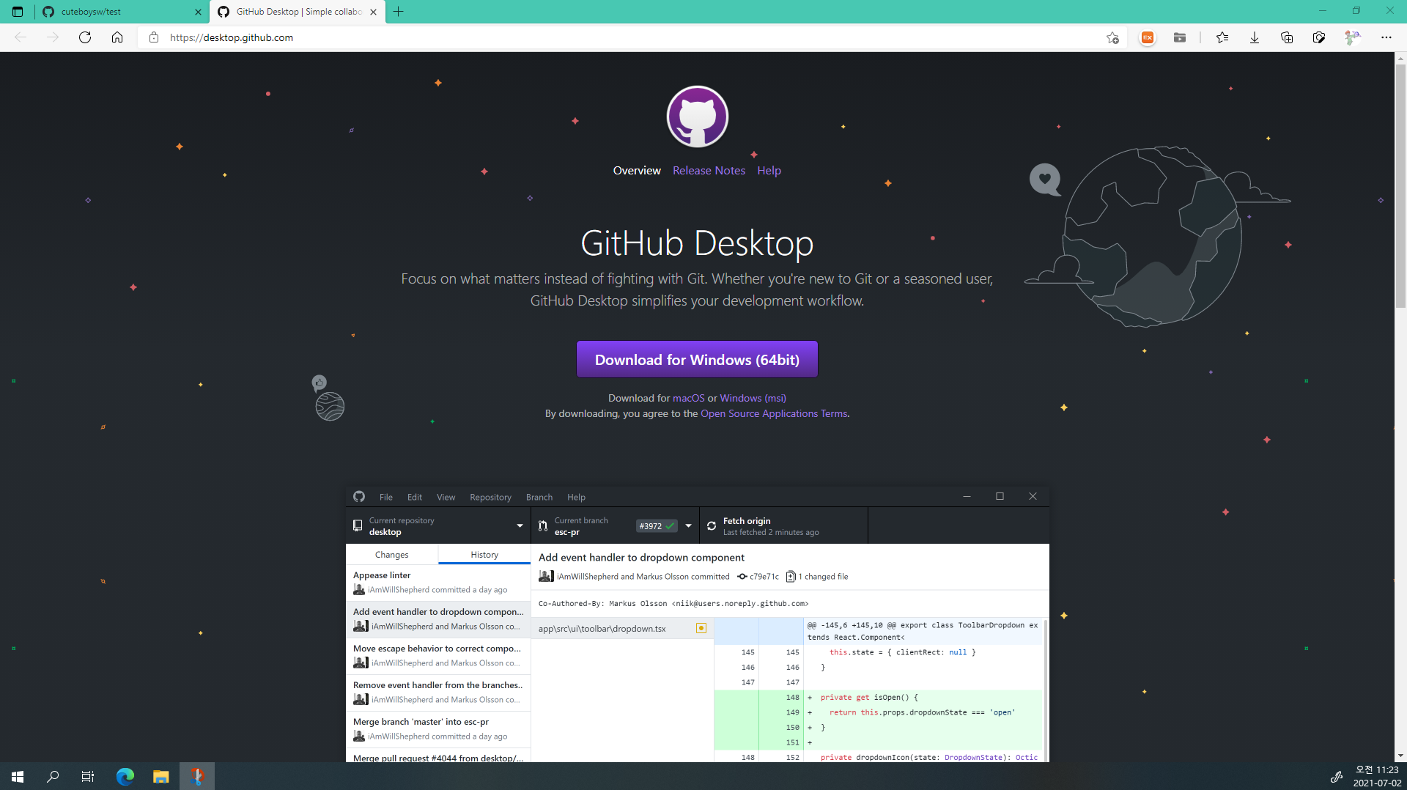
Task: Start a web capture screenshot
Action: [x=1319, y=37]
